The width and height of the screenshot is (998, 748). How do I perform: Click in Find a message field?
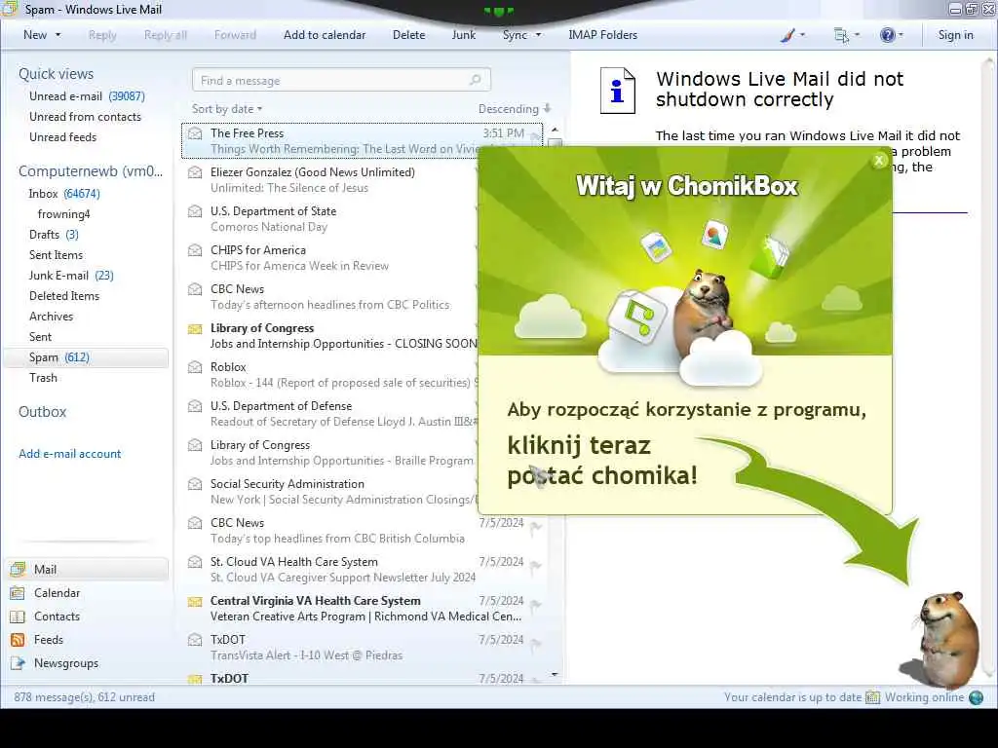pos(341,80)
